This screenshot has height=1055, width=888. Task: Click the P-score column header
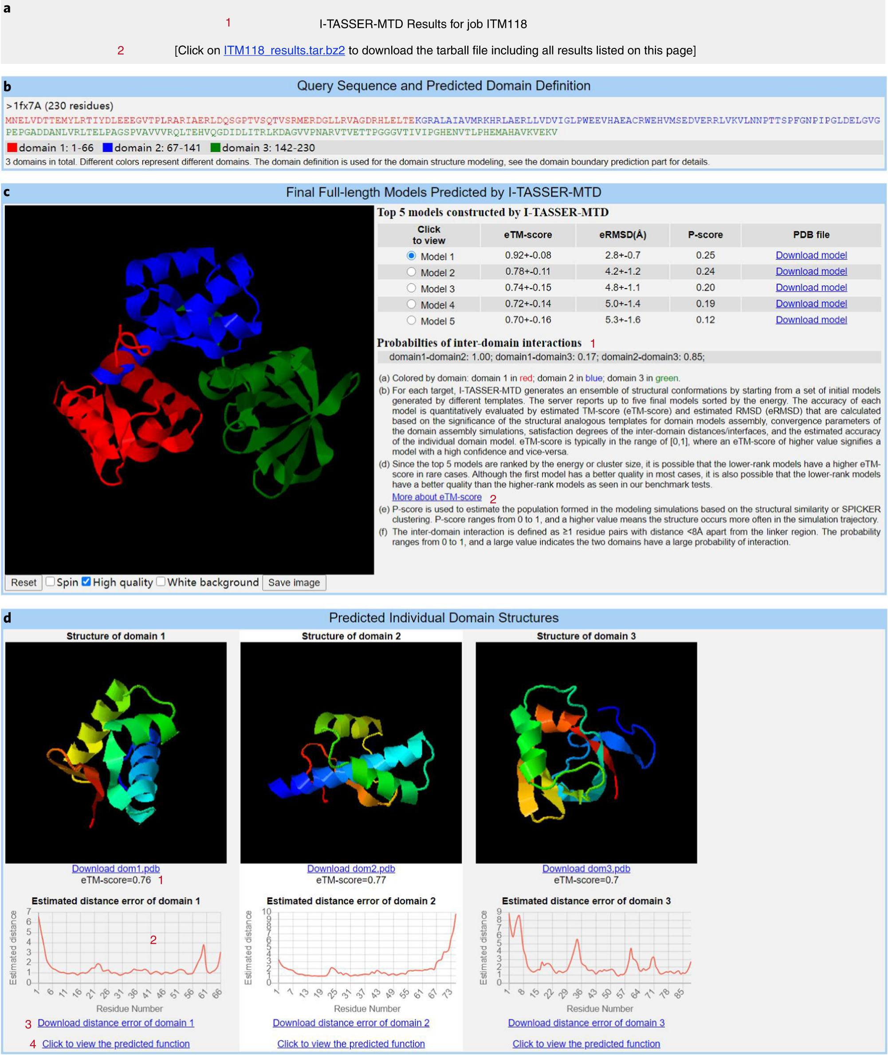click(705, 235)
